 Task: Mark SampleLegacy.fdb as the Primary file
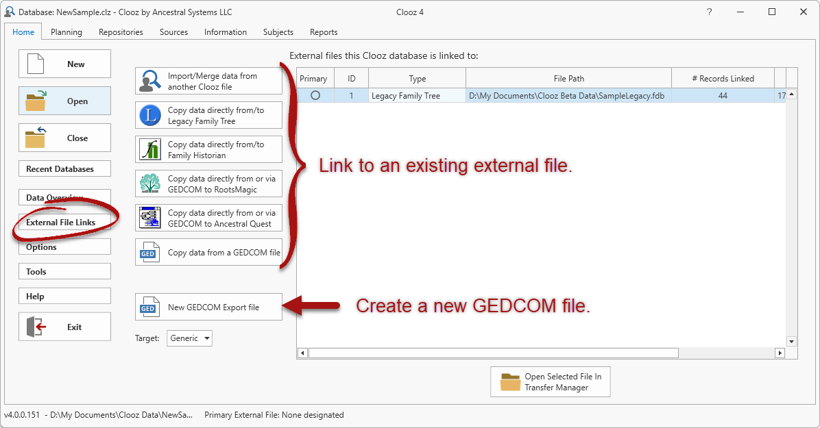[315, 95]
